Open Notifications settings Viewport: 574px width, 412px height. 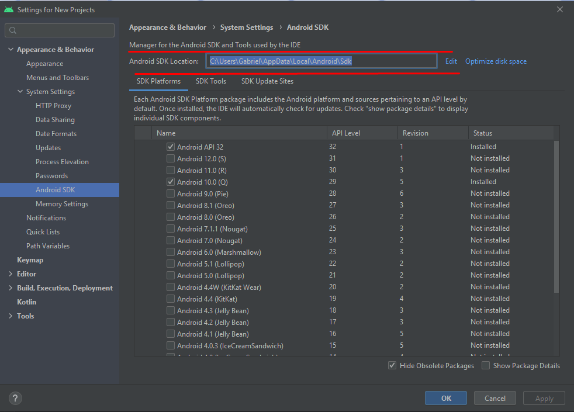tap(46, 218)
